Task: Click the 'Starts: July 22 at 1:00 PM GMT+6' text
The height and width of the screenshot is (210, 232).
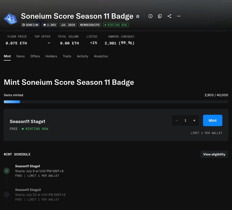Action: click(x=40, y=195)
